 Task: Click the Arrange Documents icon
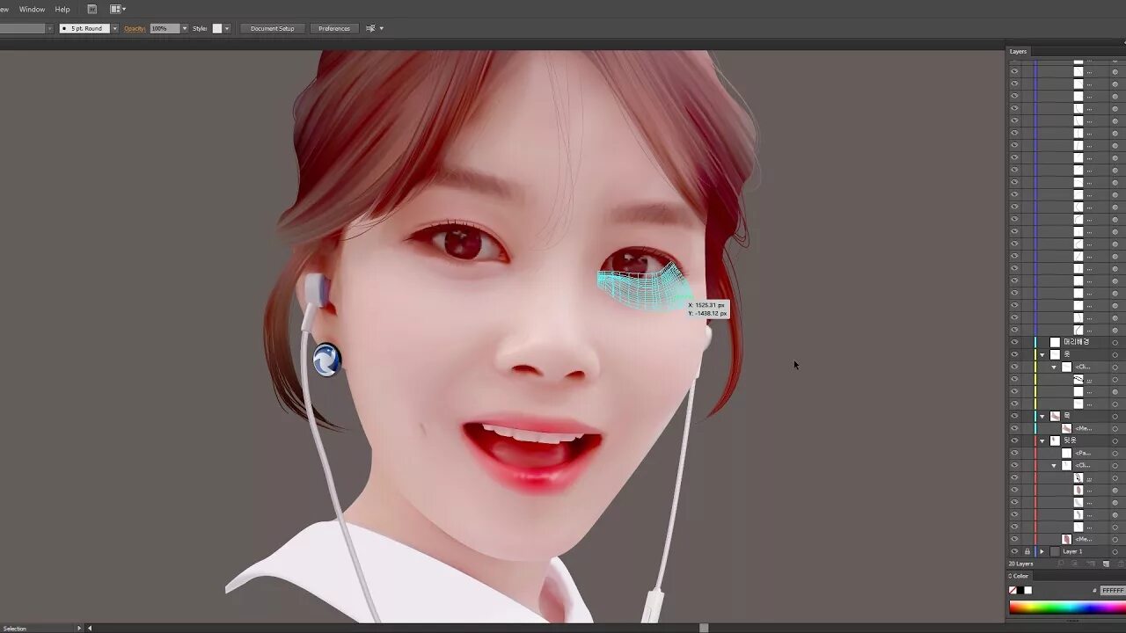[x=114, y=9]
